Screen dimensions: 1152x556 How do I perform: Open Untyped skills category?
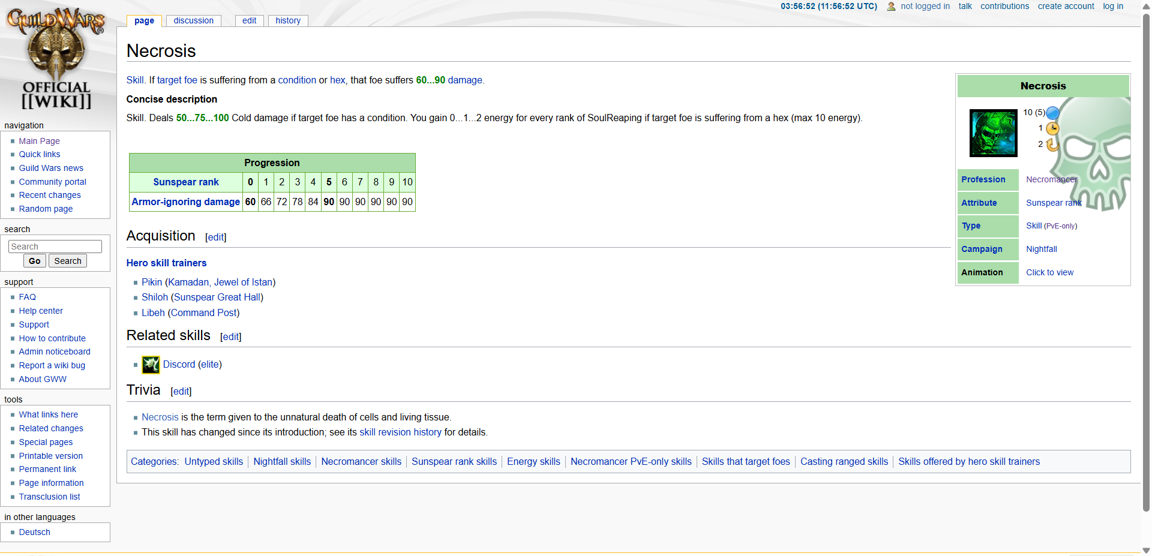tap(214, 461)
